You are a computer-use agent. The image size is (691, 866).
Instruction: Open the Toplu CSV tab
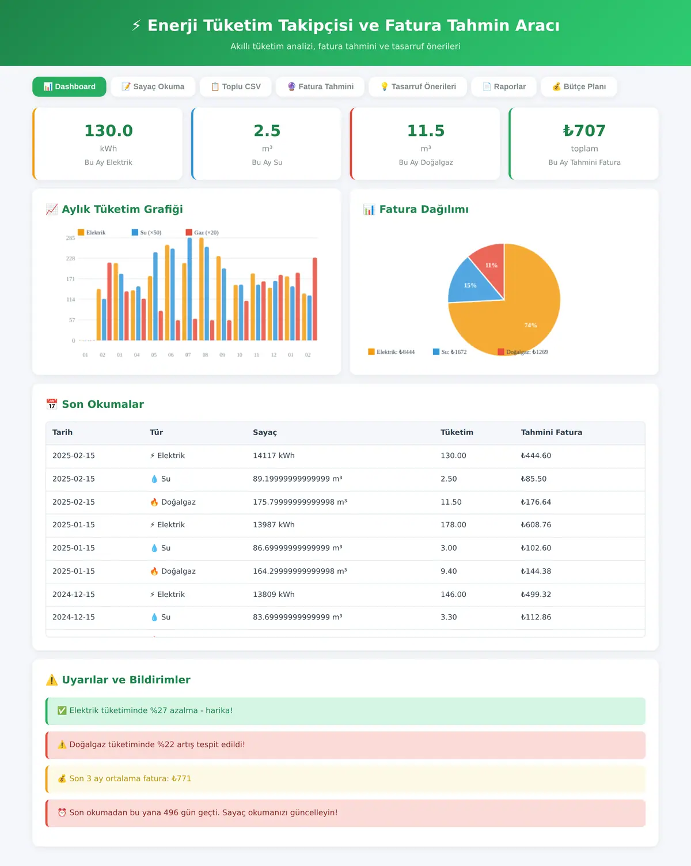coord(236,86)
